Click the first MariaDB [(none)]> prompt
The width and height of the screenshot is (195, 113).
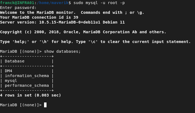pos(21,51)
